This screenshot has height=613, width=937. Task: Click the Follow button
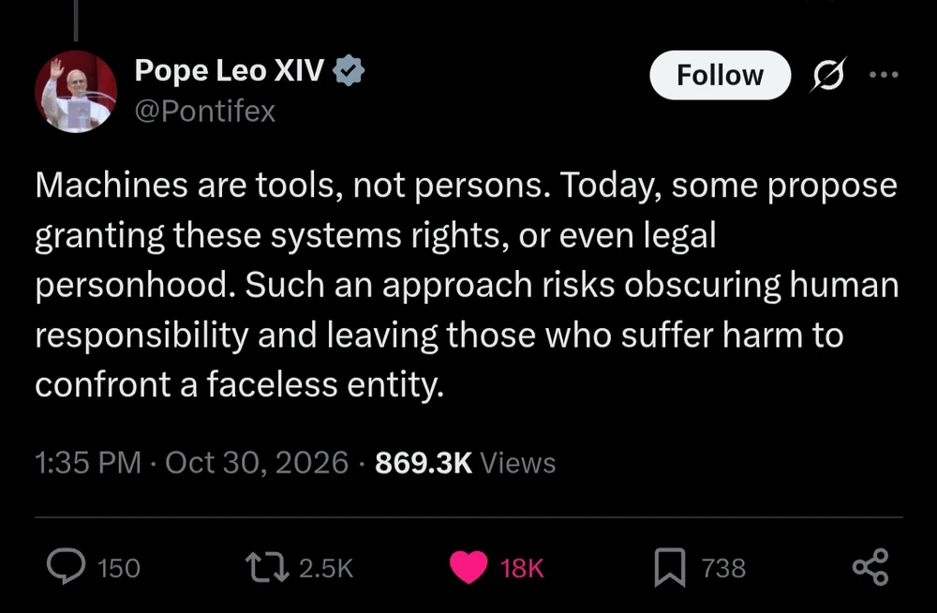tap(720, 75)
